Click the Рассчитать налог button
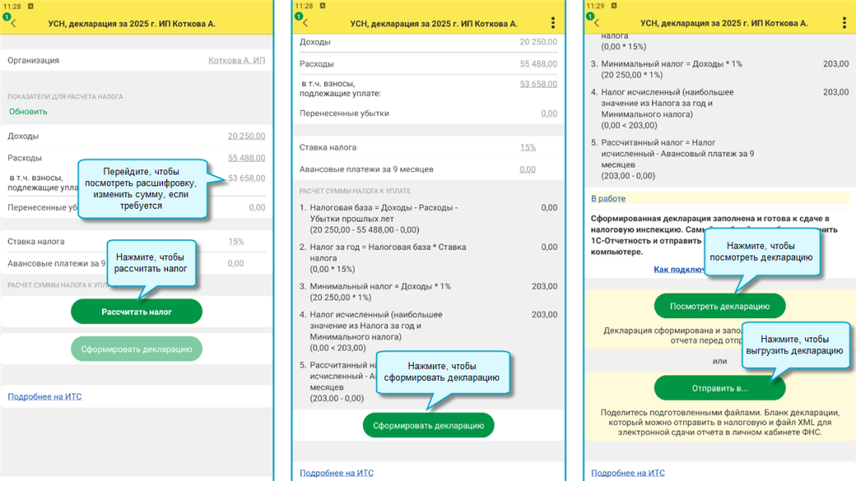 pyautogui.click(x=136, y=312)
